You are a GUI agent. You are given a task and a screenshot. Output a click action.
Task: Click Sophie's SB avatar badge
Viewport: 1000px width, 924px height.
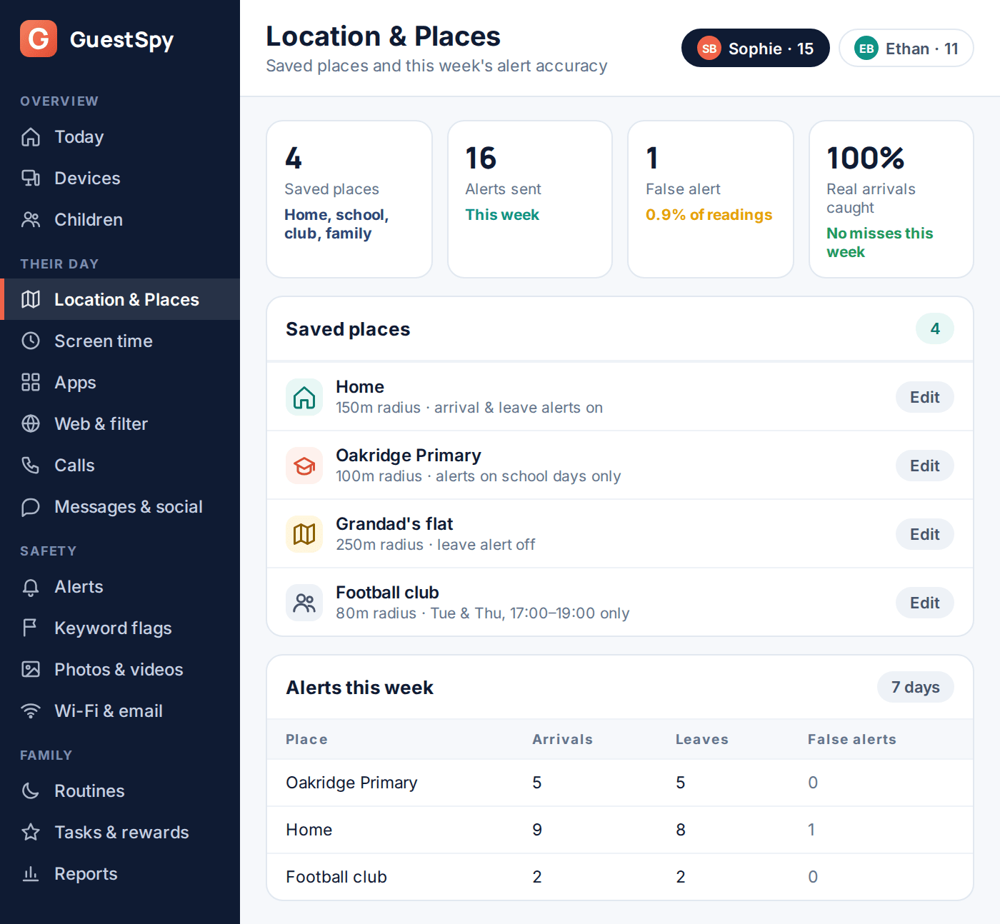(709, 49)
